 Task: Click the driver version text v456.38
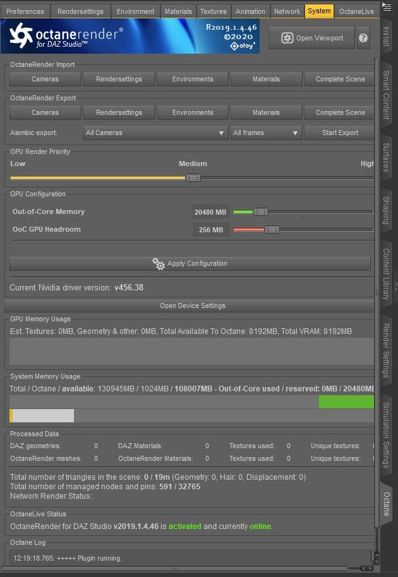click(x=128, y=288)
